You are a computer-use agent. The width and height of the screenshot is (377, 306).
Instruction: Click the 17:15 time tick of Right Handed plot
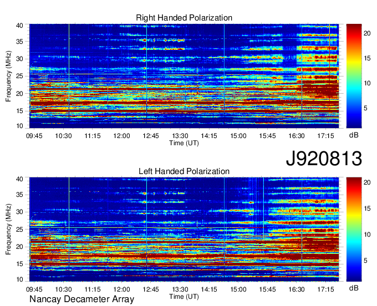click(x=325, y=136)
